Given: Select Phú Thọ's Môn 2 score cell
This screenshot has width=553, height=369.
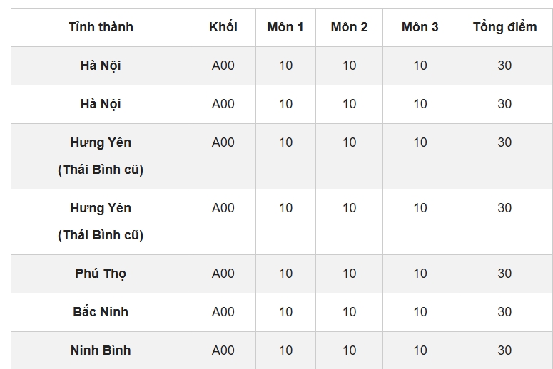Looking at the screenshot, I should pos(349,274).
